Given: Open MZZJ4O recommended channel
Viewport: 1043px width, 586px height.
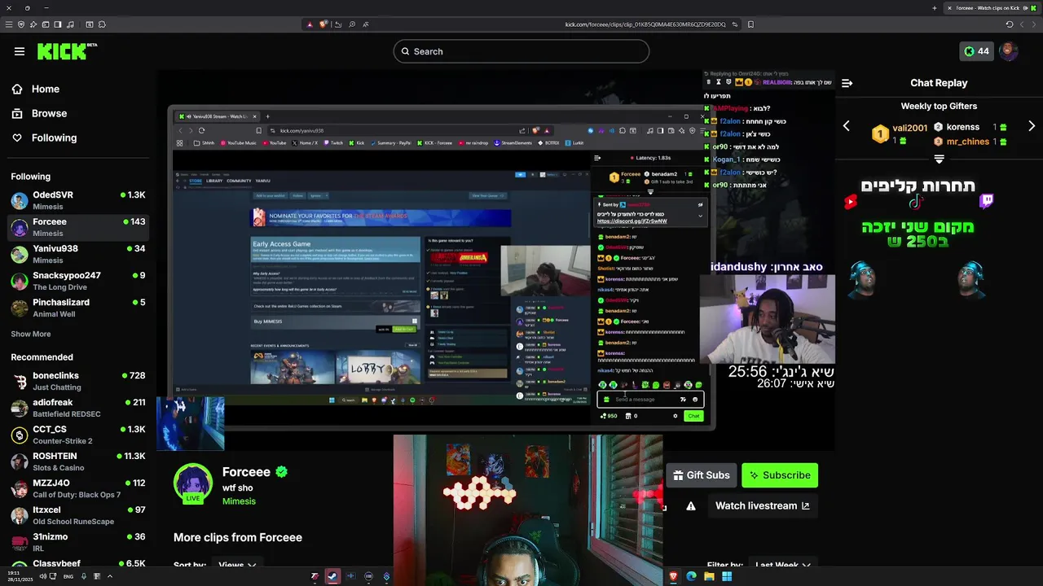Looking at the screenshot, I should coord(78,488).
